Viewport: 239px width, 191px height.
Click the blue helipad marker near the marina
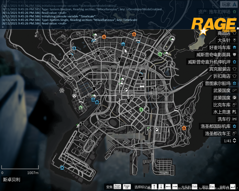click(97, 102)
